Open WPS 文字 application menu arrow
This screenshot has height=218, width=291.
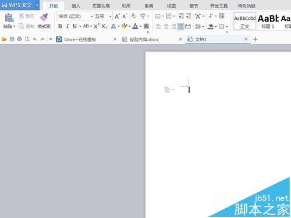(x=37, y=5)
